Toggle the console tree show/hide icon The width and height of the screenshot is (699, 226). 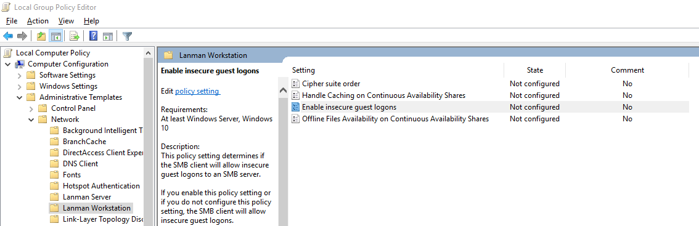(x=55, y=36)
